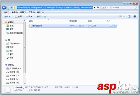Click the 收藏夹 favorites star
The image size is (140, 95).
coord(6,22)
